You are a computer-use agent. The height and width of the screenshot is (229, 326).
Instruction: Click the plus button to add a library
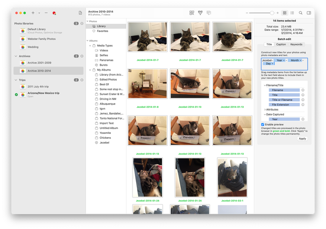33,13
